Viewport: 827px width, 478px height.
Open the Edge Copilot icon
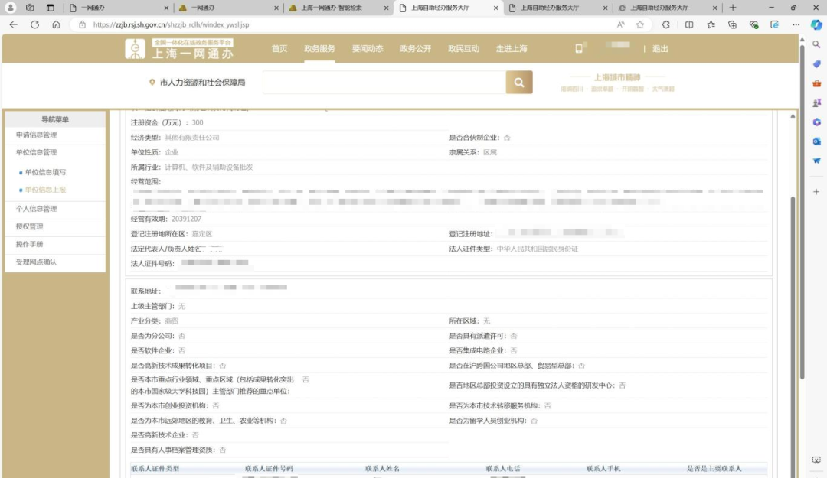816,24
